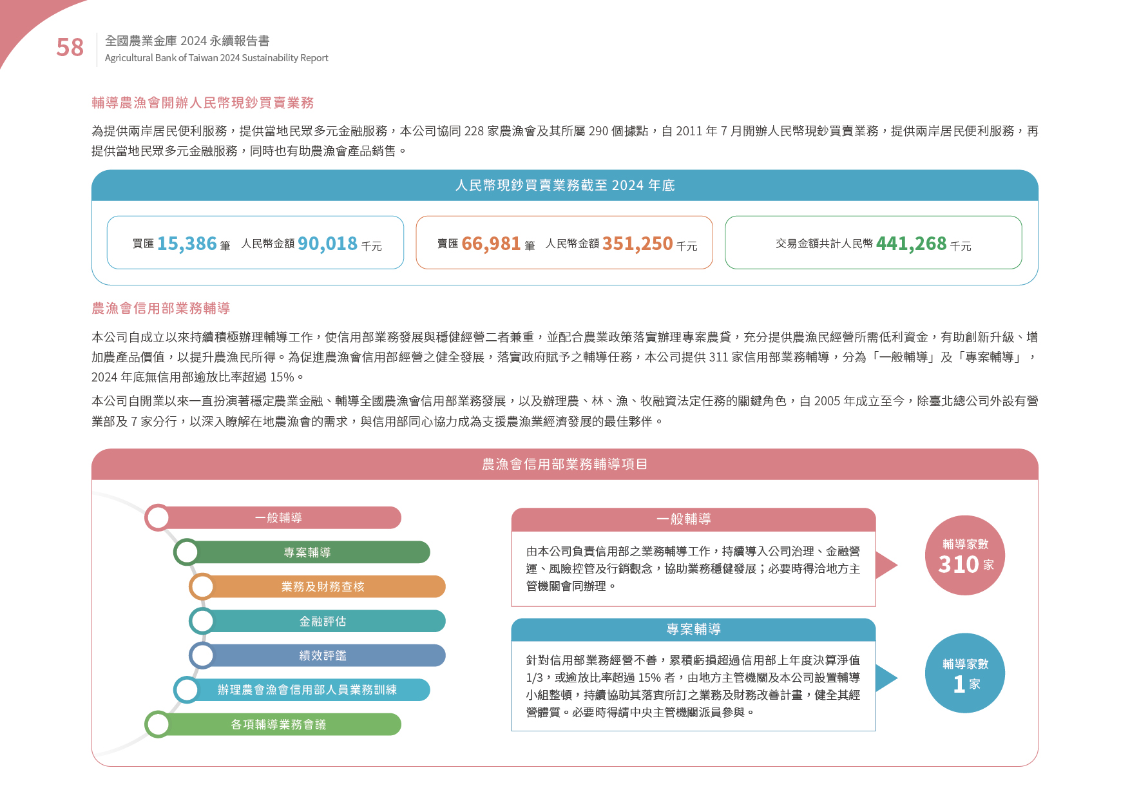Click the label 買匯
The image size is (1130, 799).
(x=143, y=244)
